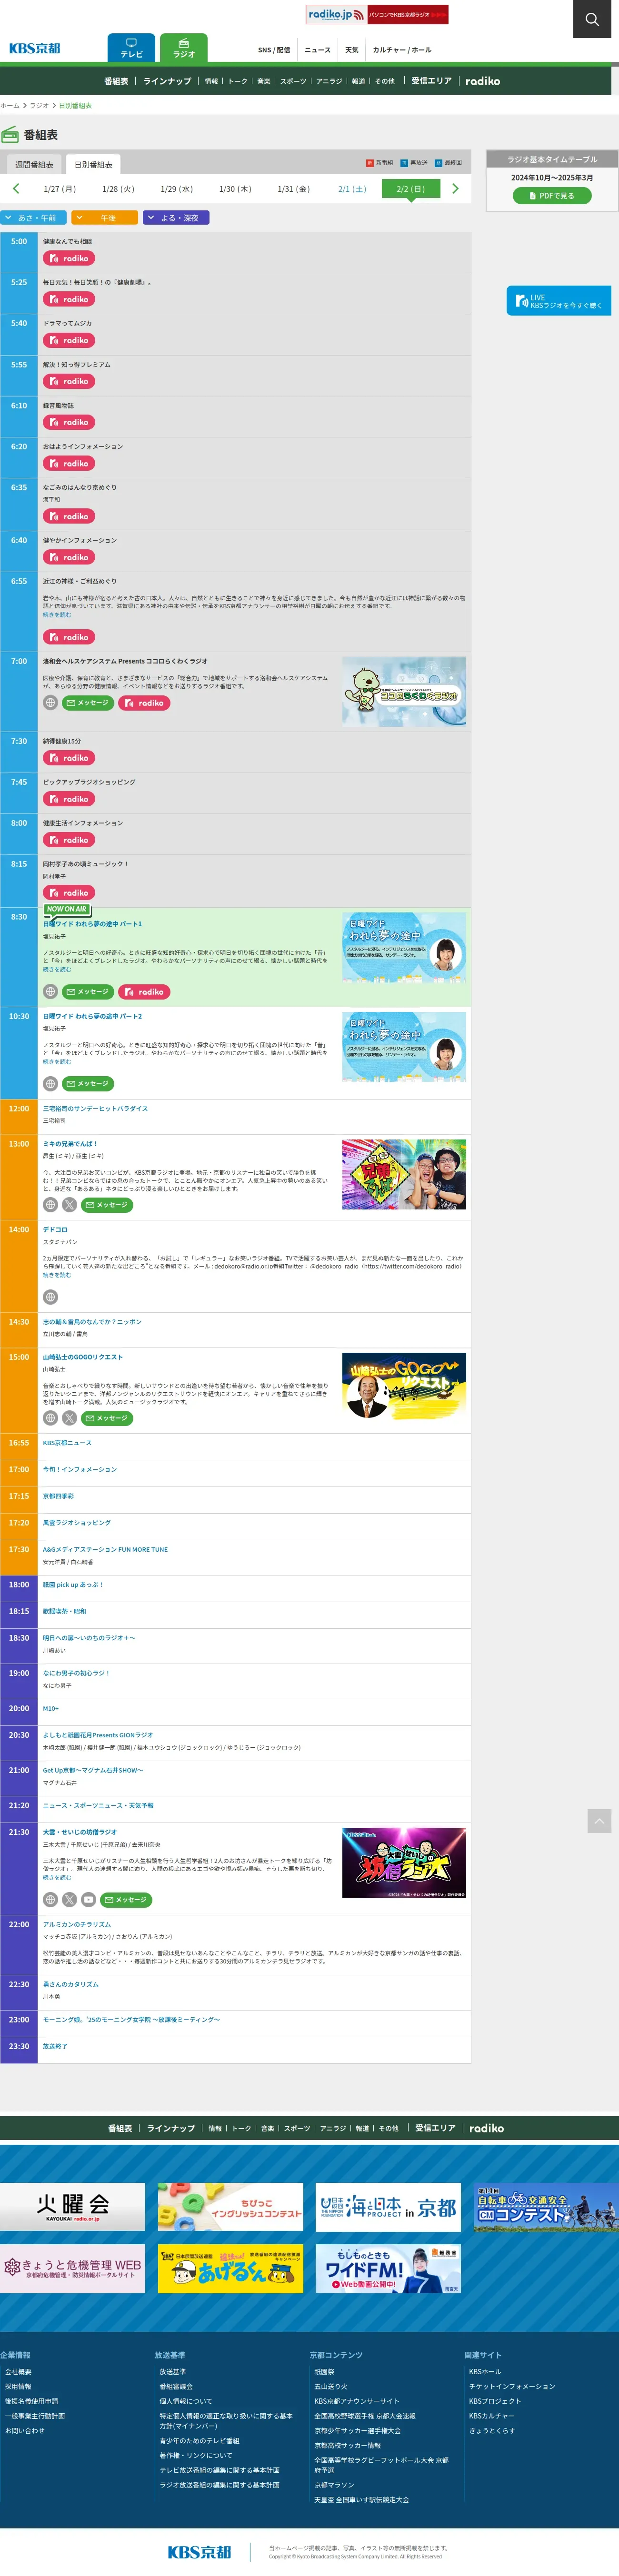Open the ミキの兄弟でんぱ！ thumbnail image
The height and width of the screenshot is (2576, 619).
(x=404, y=1174)
